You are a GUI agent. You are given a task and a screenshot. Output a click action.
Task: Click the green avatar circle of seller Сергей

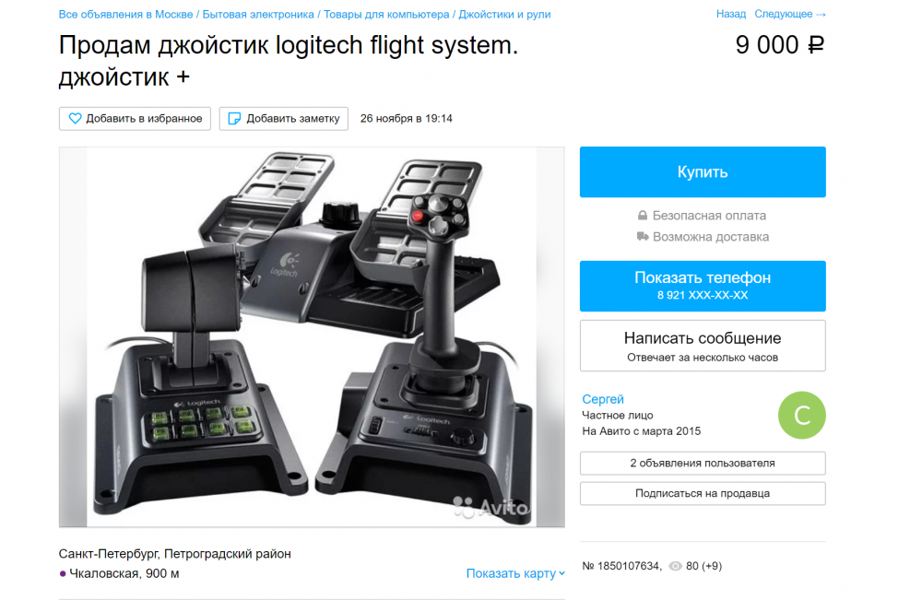point(801,415)
